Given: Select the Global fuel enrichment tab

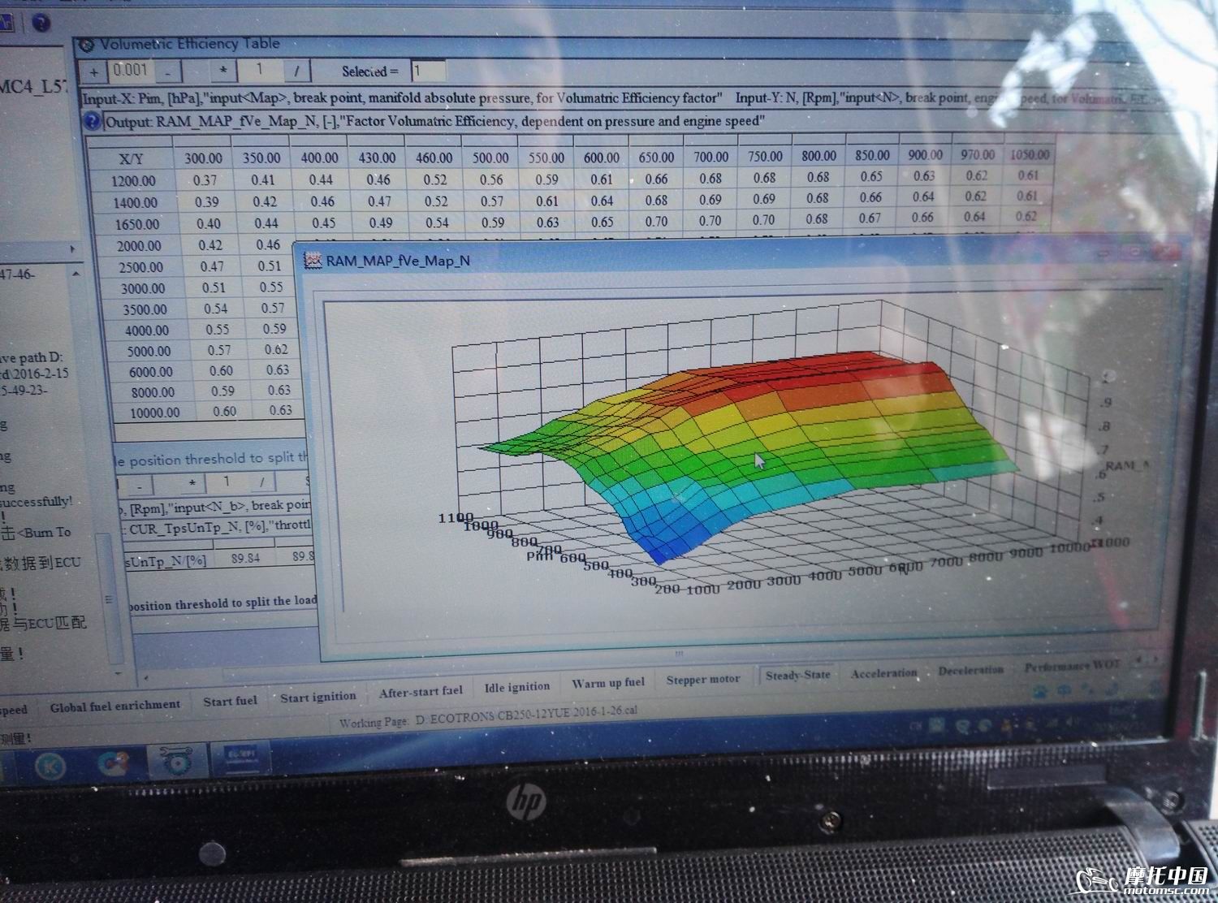Looking at the screenshot, I should click(x=115, y=706).
